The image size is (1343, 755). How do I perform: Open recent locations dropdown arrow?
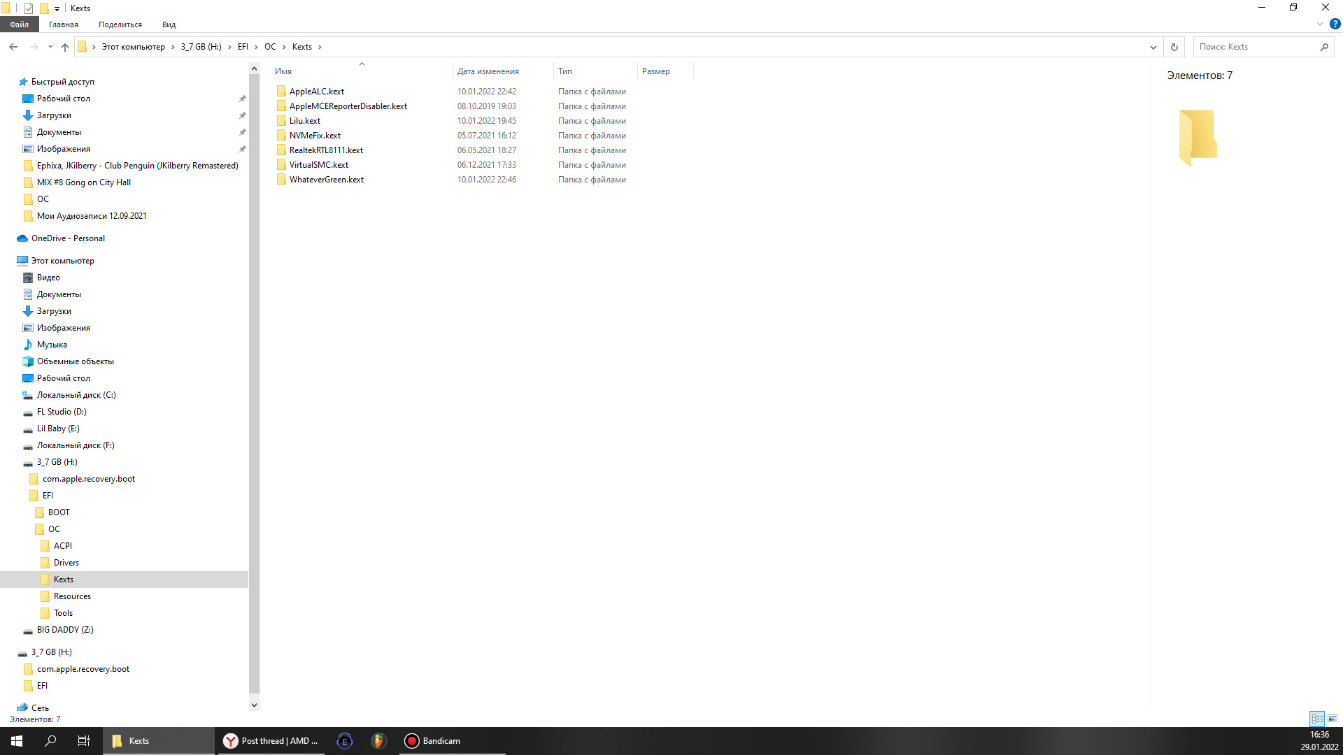coord(50,47)
